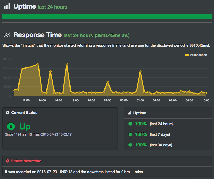The height and width of the screenshot is (179, 214).
Task: Click the Latest downtime heading
Action: point(26,161)
